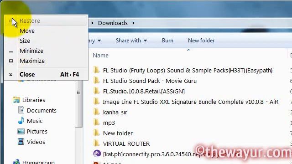The image size is (292, 164).
Task: Create a New folder from toolbar
Action: (x=201, y=41)
